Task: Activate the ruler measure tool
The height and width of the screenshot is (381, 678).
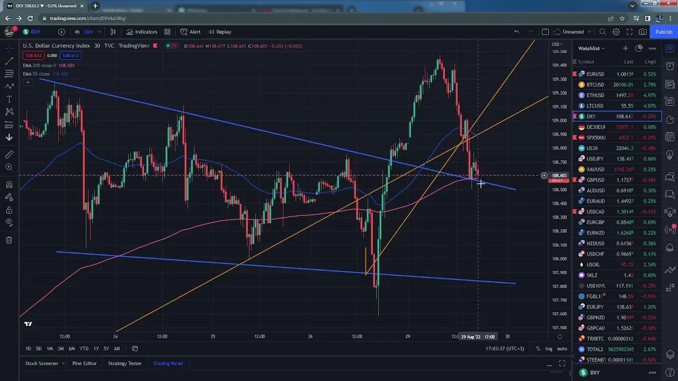Action: pyautogui.click(x=9, y=155)
